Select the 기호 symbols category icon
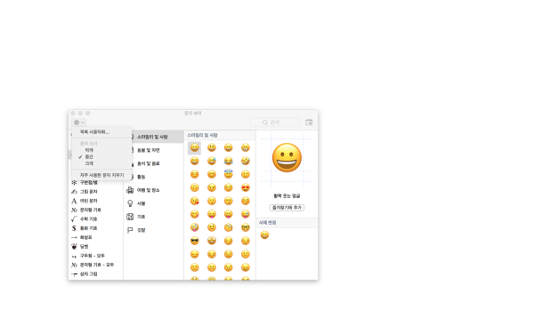 click(130, 217)
